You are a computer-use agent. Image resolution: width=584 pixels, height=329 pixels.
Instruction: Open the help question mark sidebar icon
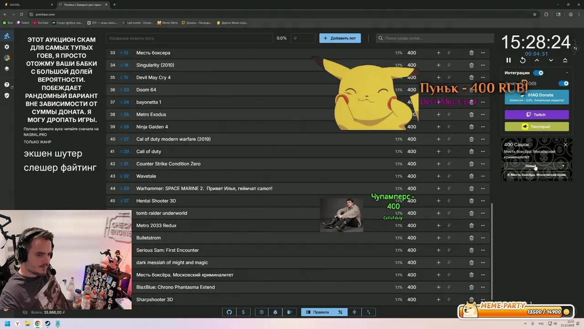point(7,85)
